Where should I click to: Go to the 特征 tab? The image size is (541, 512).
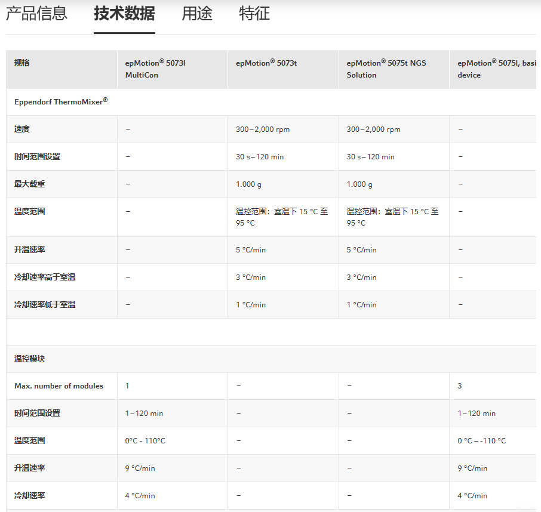pos(254,14)
